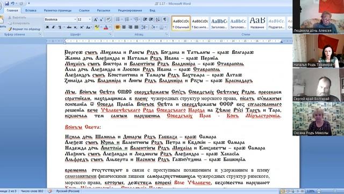This screenshot has height=194, width=344.
Task: Decrease paragraph indent
Action: (x=145, y=19)
